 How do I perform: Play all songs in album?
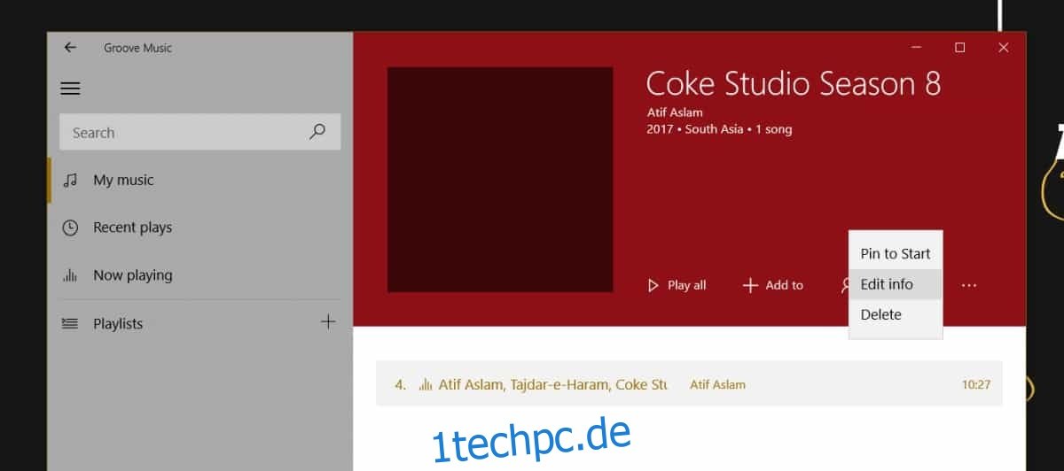(x=677, y=285)
